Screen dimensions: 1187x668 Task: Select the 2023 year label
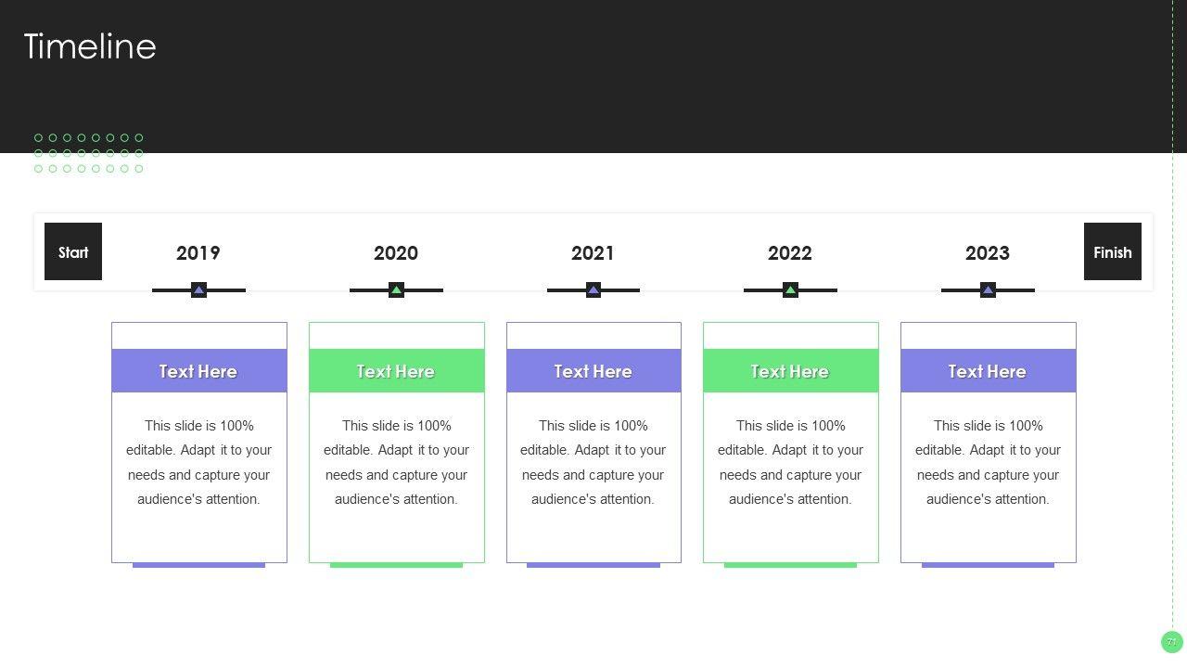(988, 253)
